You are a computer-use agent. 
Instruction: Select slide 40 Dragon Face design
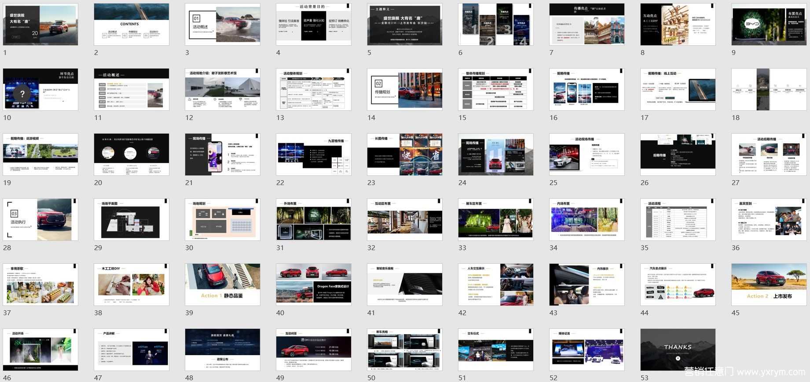point(314,284)
